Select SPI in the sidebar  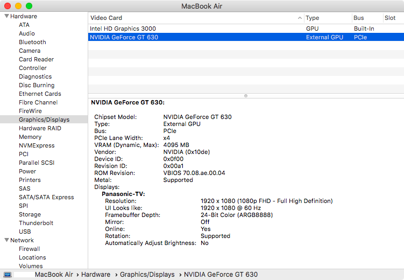24,206
